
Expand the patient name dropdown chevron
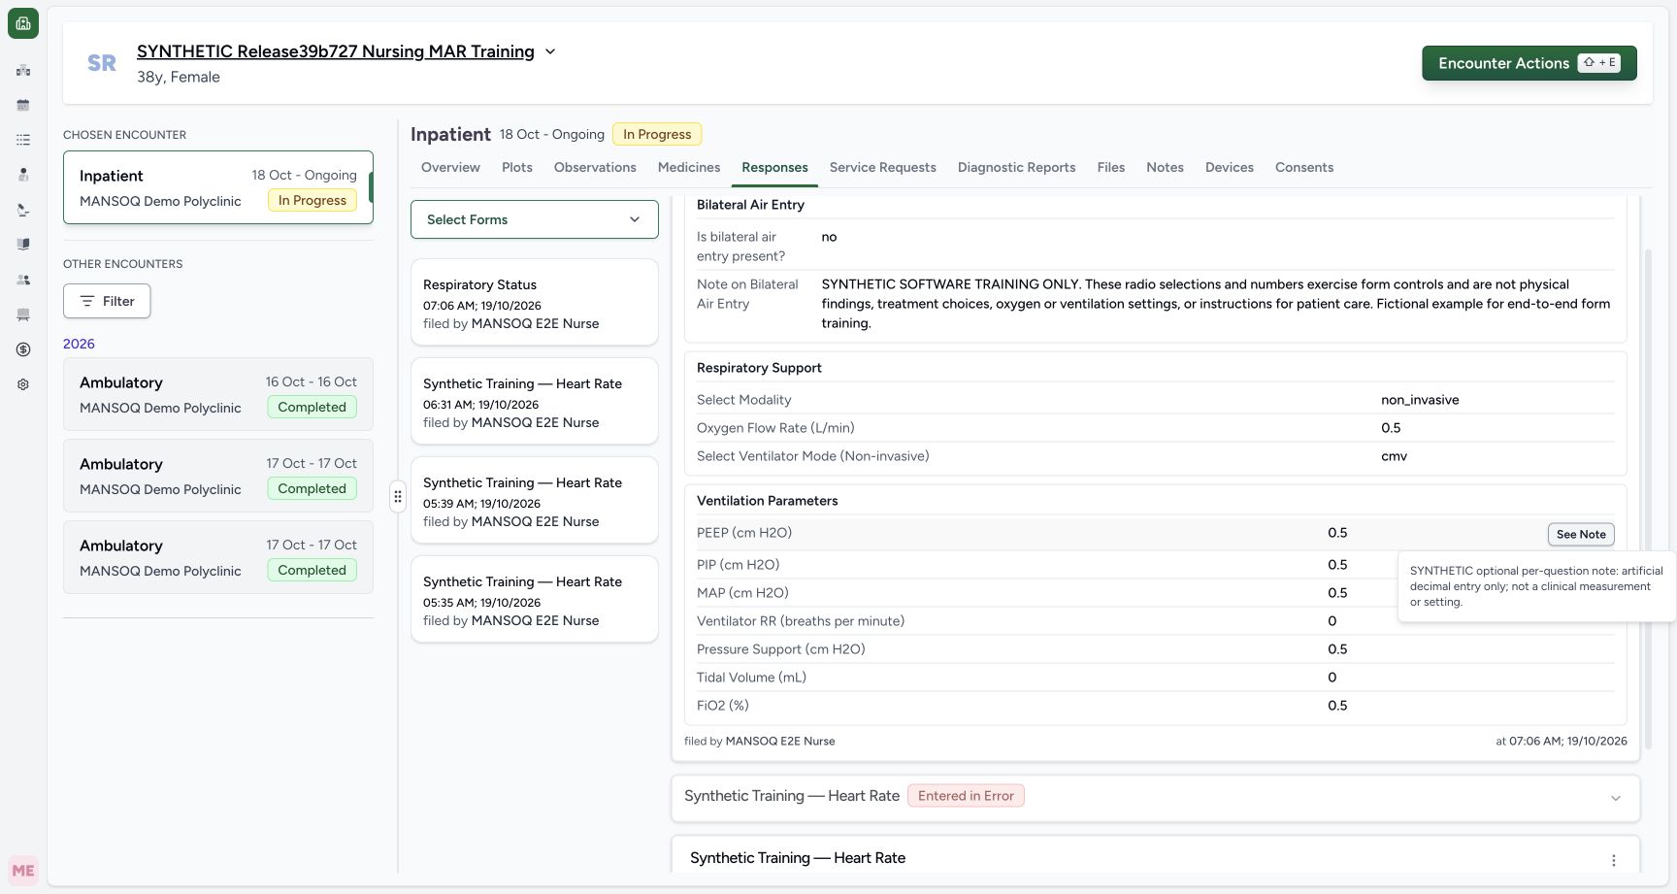point(550,51)
